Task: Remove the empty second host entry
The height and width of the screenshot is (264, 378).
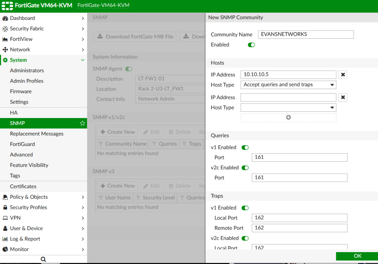Action: [x=343, y=98]
